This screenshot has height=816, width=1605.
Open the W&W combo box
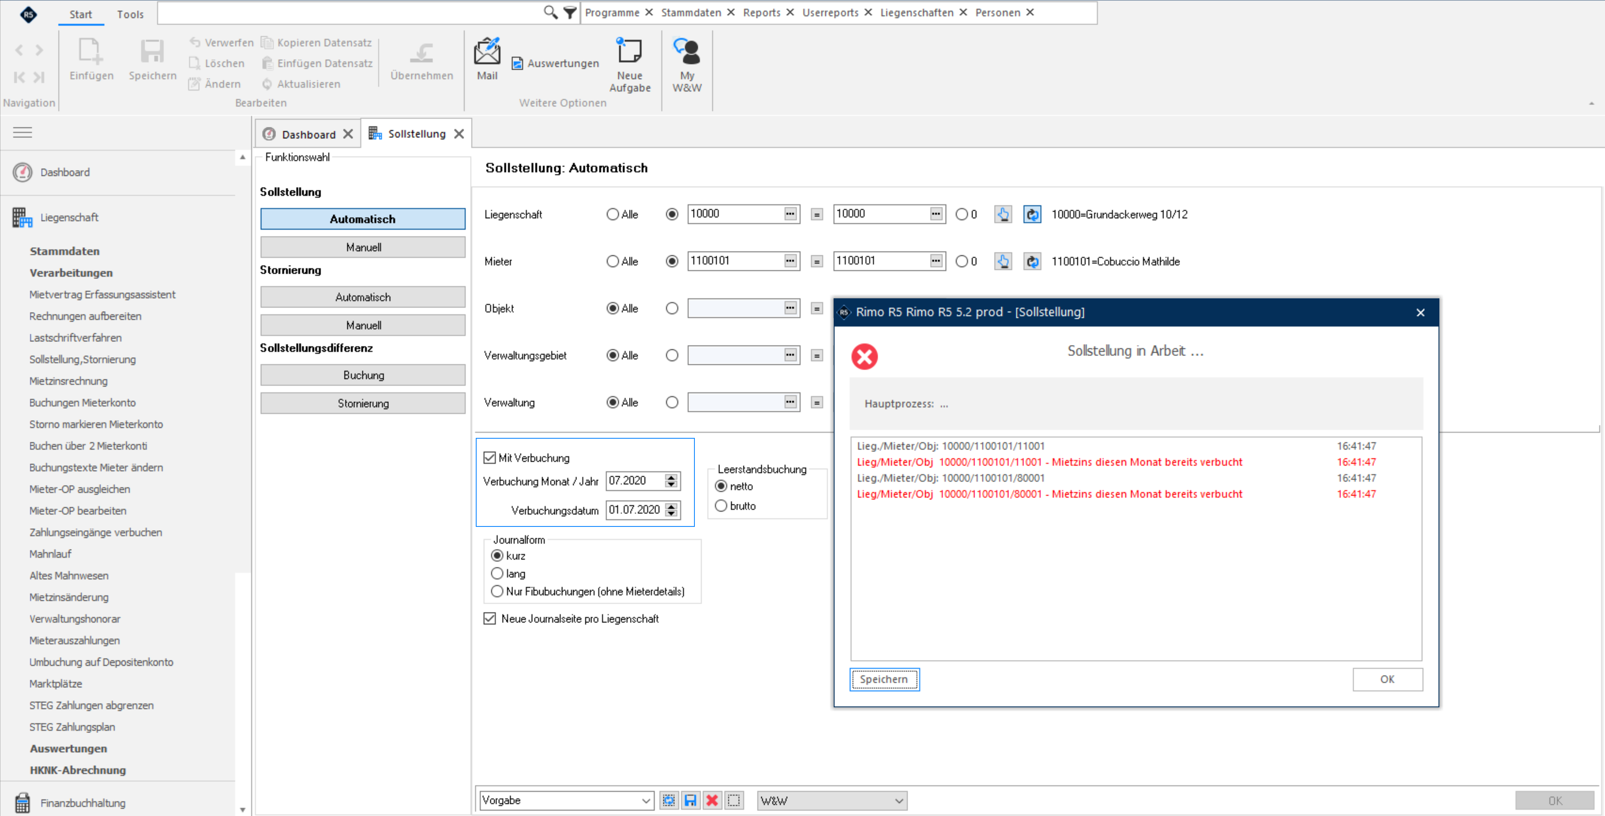click(x=832, y=800)
